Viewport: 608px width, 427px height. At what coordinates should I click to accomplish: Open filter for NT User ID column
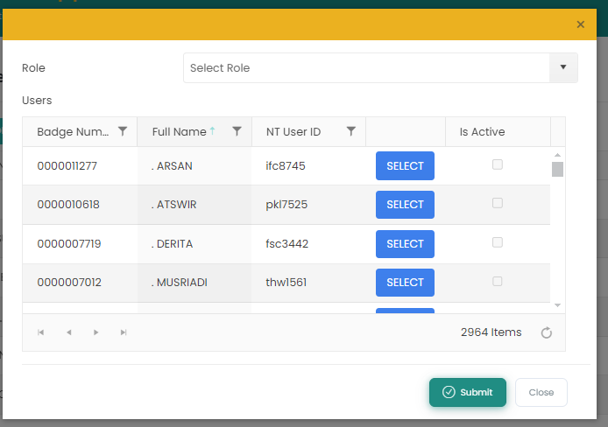click(x=351, y=131)
